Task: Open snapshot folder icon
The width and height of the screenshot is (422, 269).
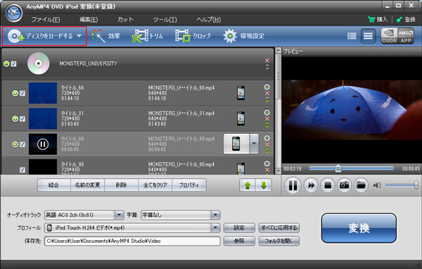Action: pos(361,185)
